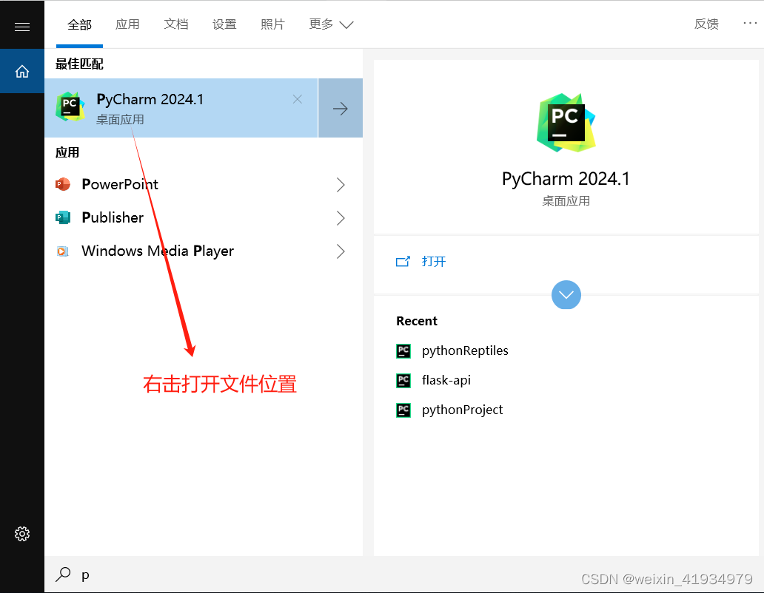Open the three-dot options menu
The height and width of the screenshot is (593, 764).
(750, 23)
